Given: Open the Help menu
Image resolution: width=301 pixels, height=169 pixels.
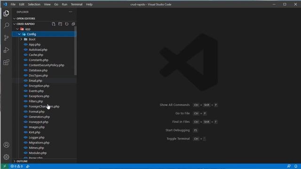Looking at the screenshot, I should pos(89,4).
